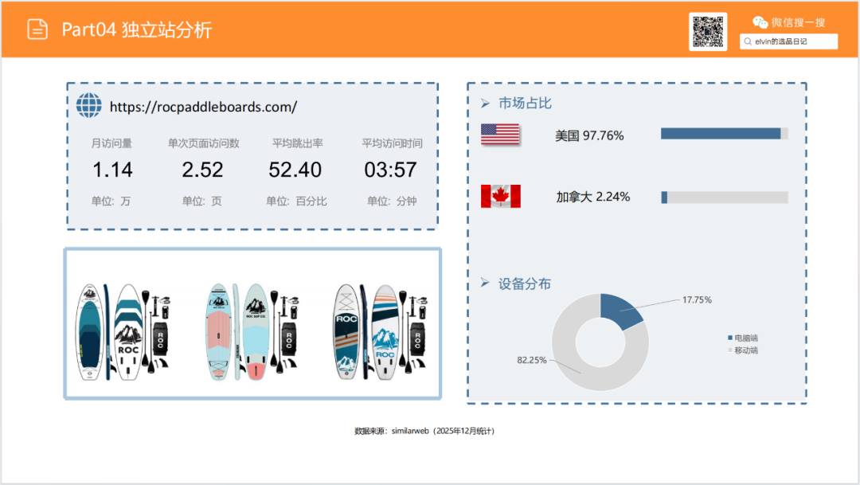This screenshot has width=860, height=485.
Task: Click the WeChat logo icon
Action: (760, 22)
